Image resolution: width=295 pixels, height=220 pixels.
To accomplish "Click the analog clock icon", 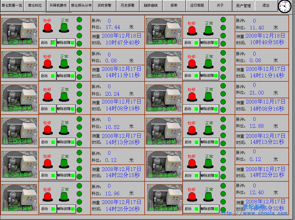I will (x=285, y=6).
